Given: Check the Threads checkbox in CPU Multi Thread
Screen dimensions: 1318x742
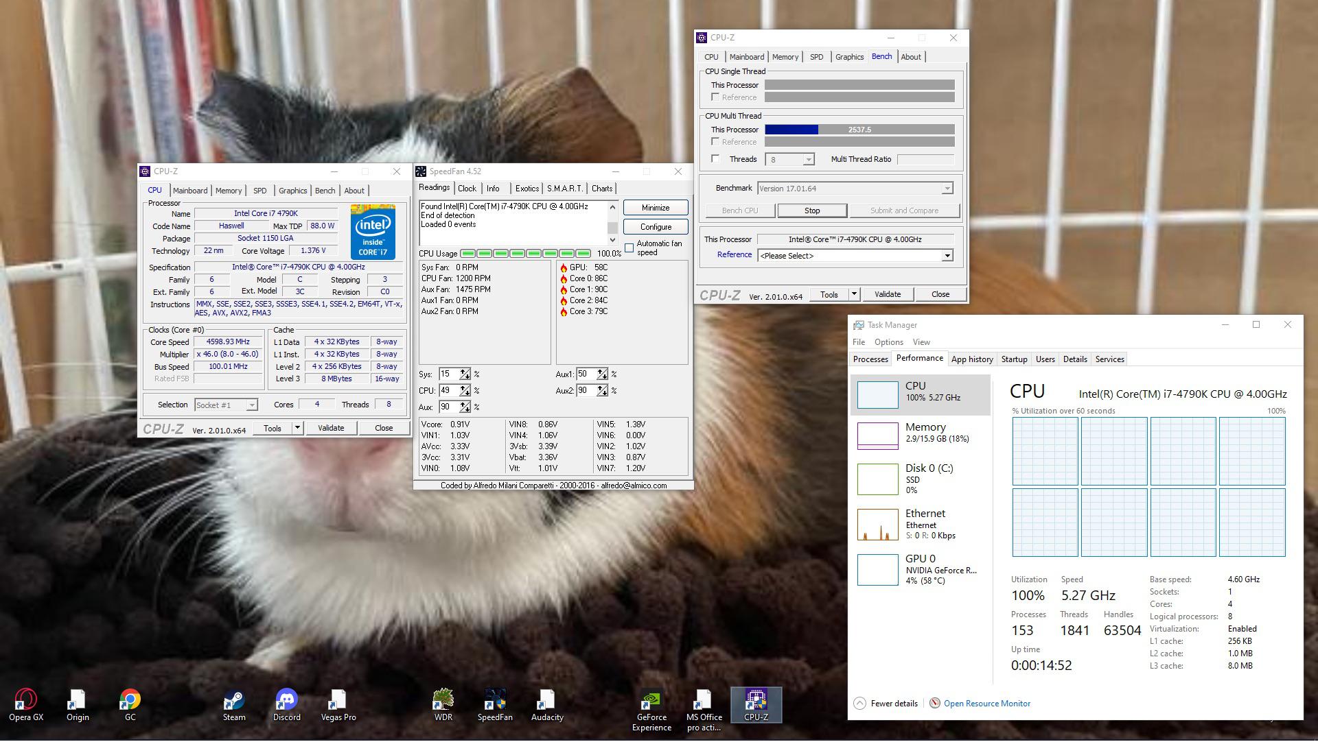Looking at the screenshot, I should click(716, 158).
